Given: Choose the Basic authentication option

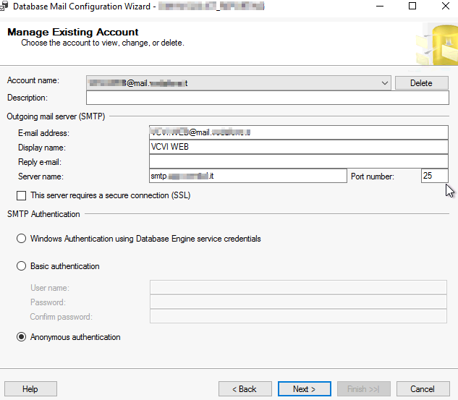Looking at the screenshot, I should (x=22, y=266).
